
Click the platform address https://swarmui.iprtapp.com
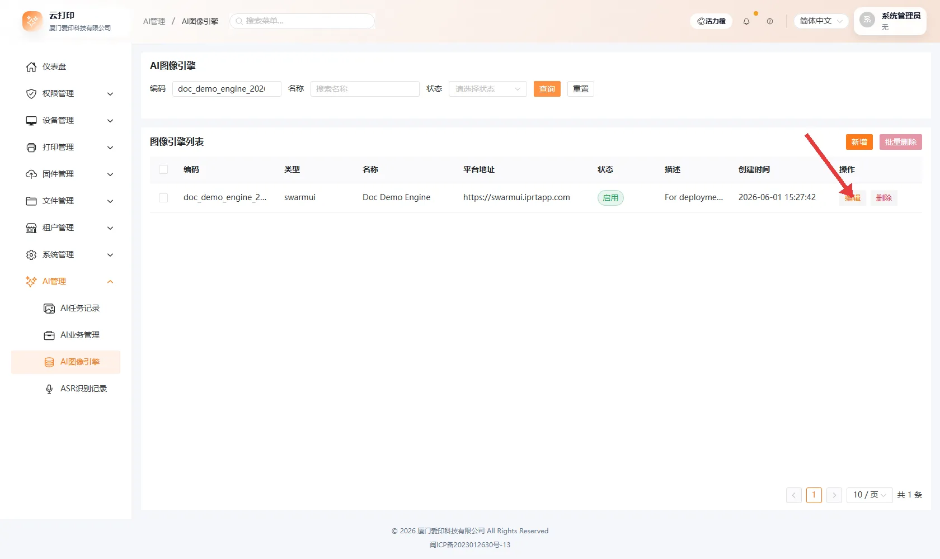516,197
